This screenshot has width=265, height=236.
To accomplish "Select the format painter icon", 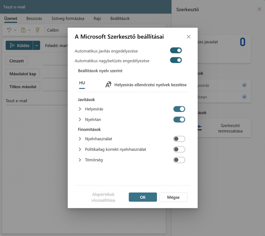I will (37, 30).
